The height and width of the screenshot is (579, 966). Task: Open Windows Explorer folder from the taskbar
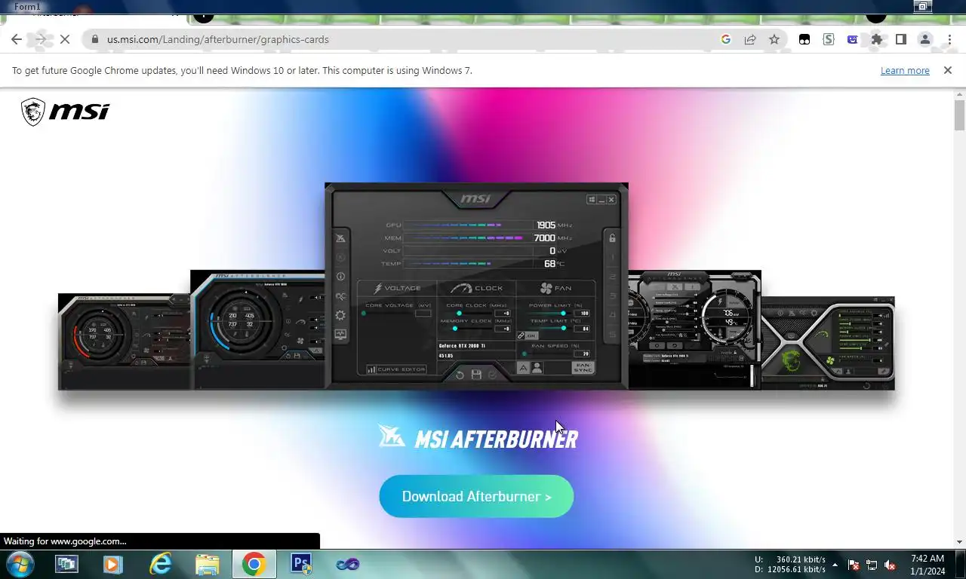pos(207,564)
